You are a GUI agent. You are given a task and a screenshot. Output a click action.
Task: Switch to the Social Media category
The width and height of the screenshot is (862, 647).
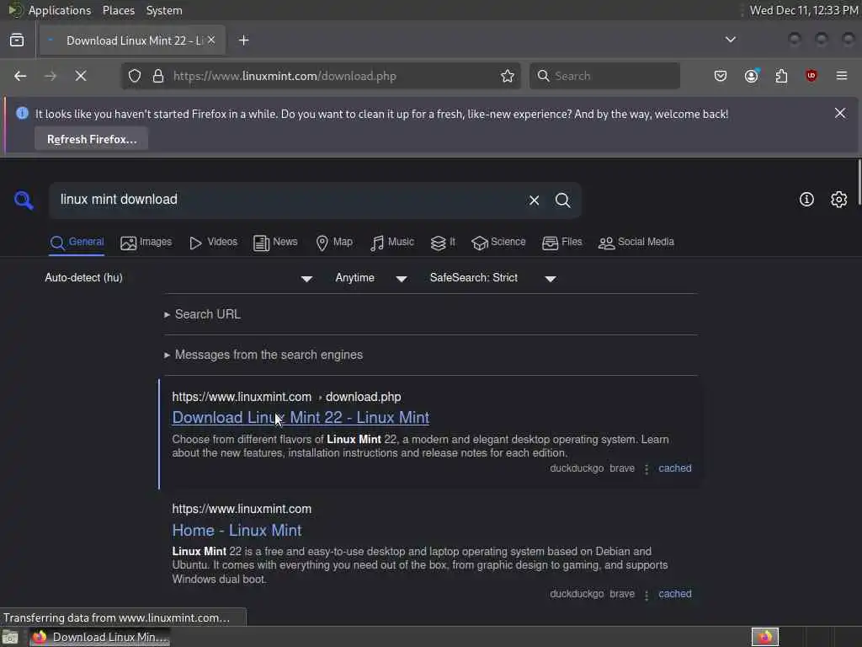636,242
